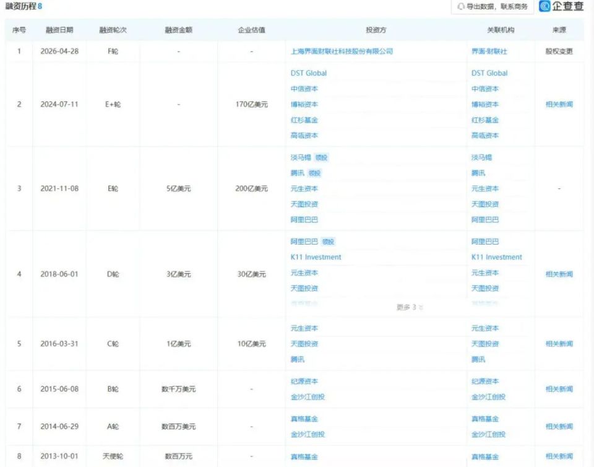Select the 数千万美元 amount cell
This screenshot has height=467, width=594.
click(178, 389)
